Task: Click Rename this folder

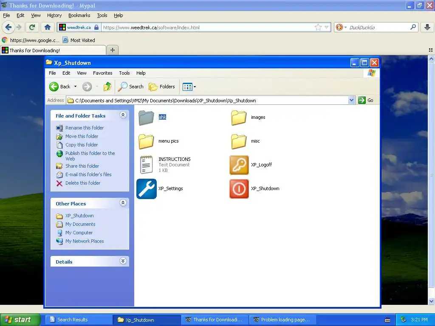Action: pyautogui.click(x=85, y=128)
